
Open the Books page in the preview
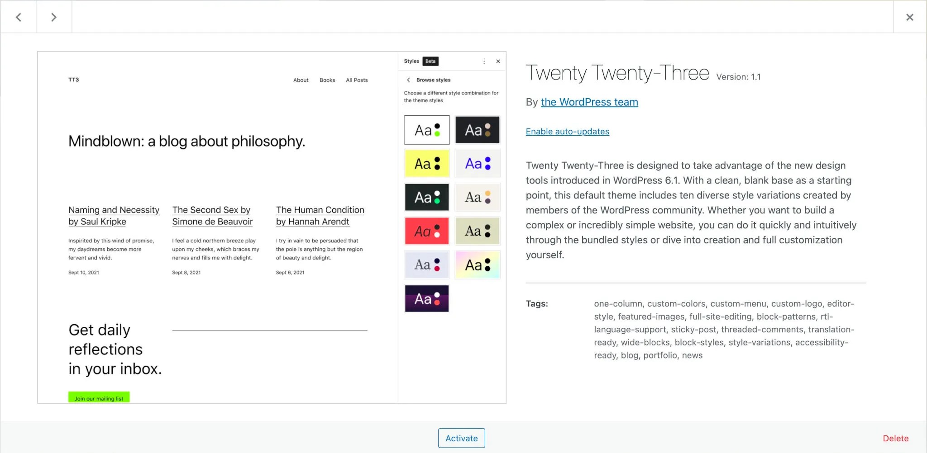click(x=327, y=80)
